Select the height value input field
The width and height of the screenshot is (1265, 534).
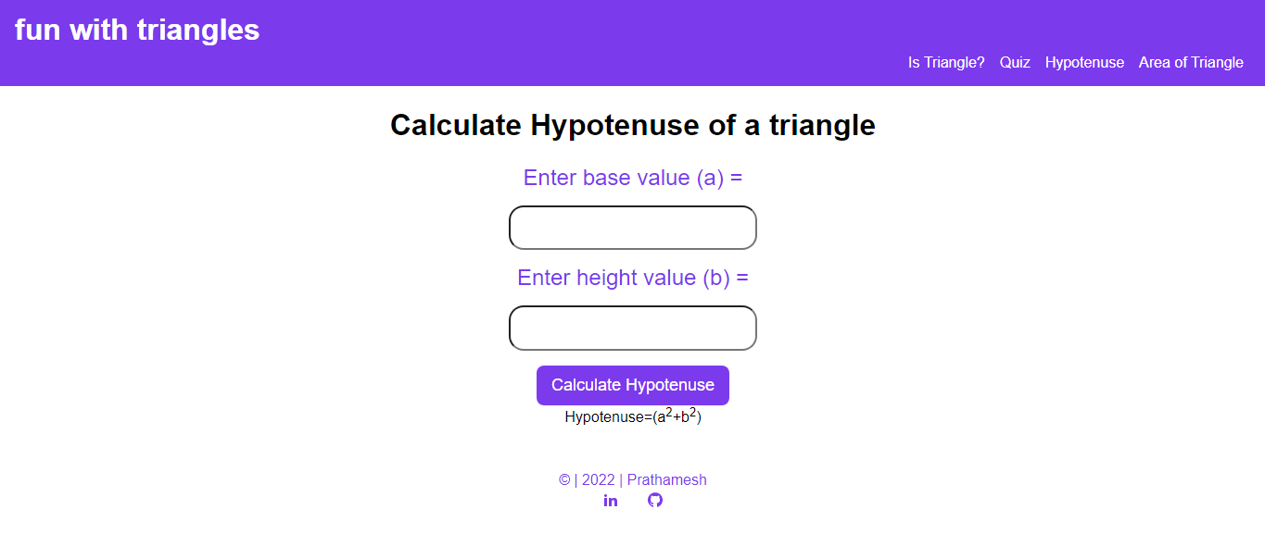tap(632, 328)
